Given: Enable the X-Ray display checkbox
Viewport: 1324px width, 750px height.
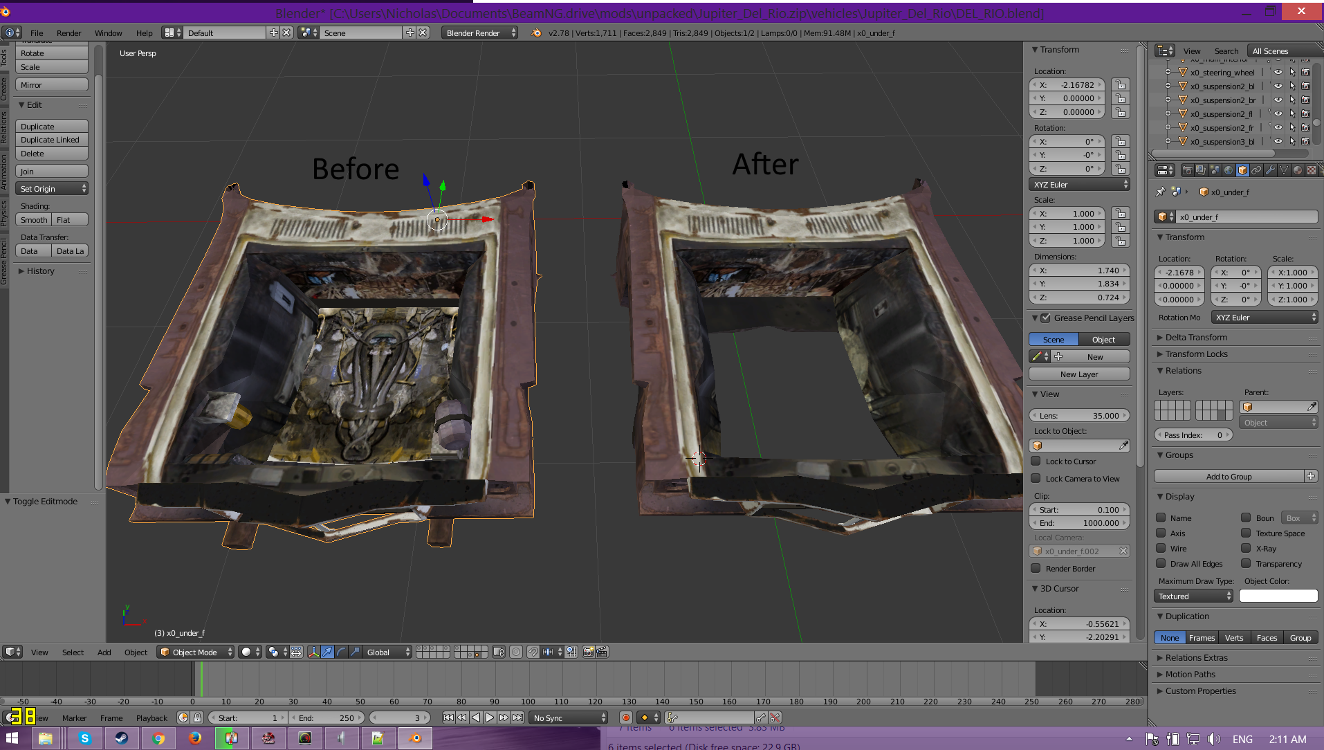Looking at the screenshot, I should point(1246,548).
